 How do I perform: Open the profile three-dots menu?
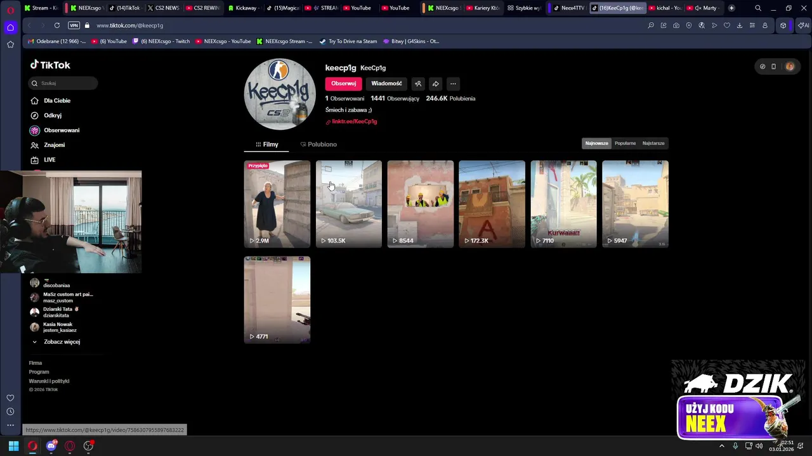pyautogui.click(x=453, y=84)
